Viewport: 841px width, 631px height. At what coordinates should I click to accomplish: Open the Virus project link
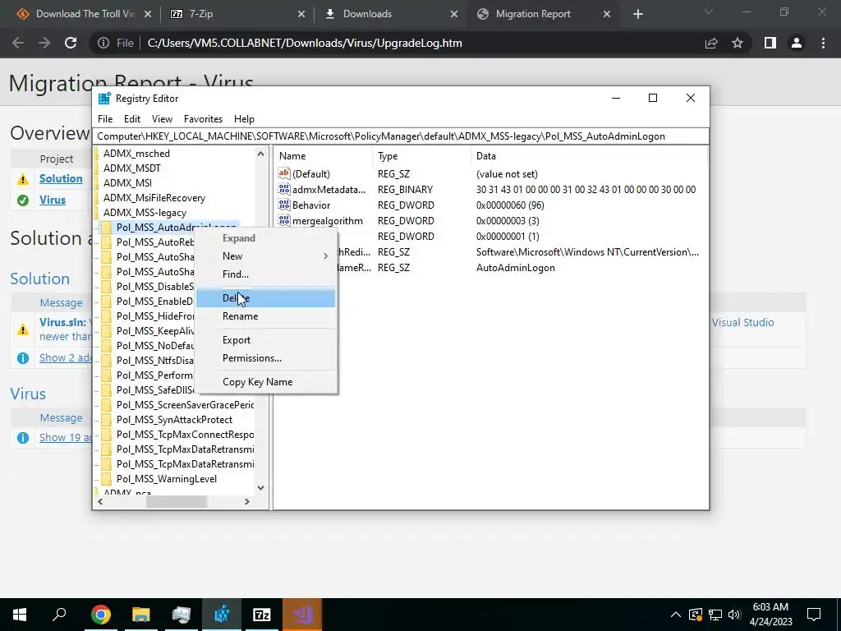click(53, 200)
